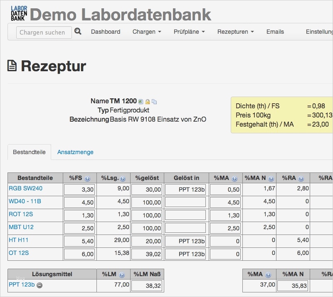Screen dimensions: 333x297
Task: Click the empty Gelöst in field for MBT U12
Action: click(x=185, y=228)
